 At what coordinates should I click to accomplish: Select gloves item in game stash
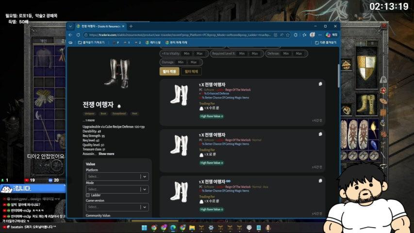pos(44,98)
